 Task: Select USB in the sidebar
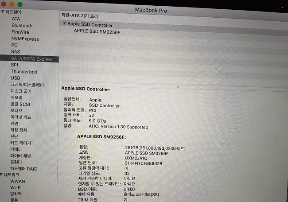pyautogui.click(x=16, y=78)
